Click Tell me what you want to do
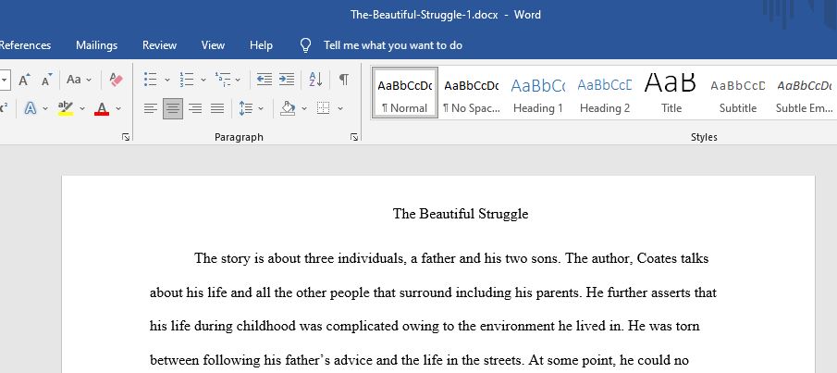Image resolution: width=837 pixels, height=373 pixels. click(393, 45)
